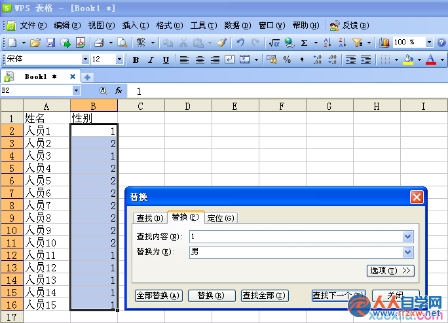Viewport: 448px width, 323px height.
Task: Export to PDF icon
Action: click(x=81, y=42)
